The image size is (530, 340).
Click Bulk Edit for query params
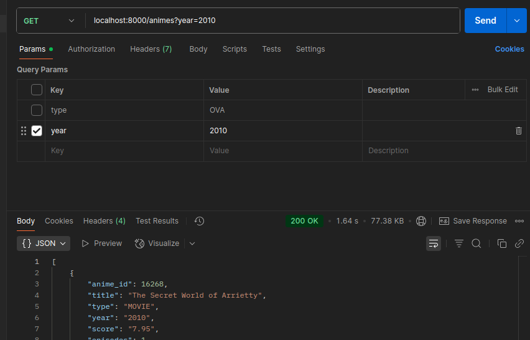(503, 90)
